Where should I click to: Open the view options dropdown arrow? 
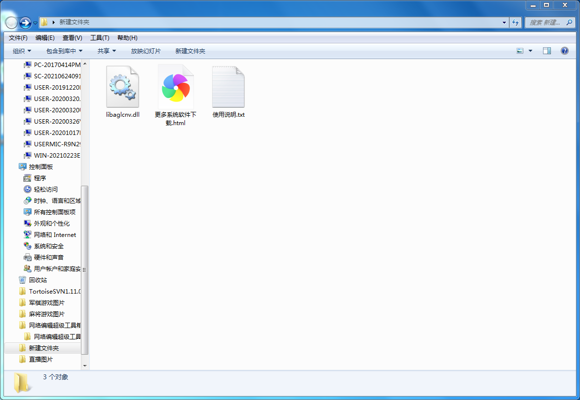(x=530, y=51)
